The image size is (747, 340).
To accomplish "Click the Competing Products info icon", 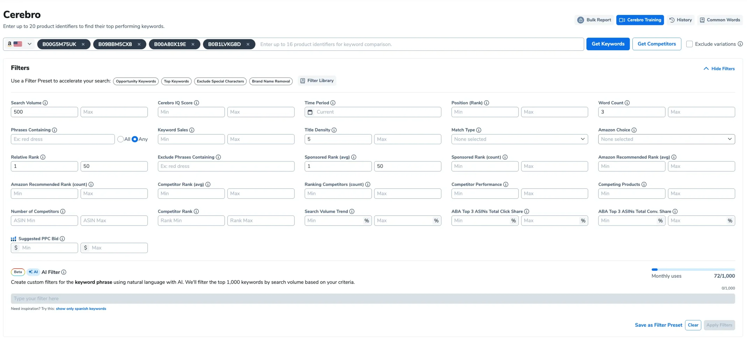I will (x=644, y=184).
